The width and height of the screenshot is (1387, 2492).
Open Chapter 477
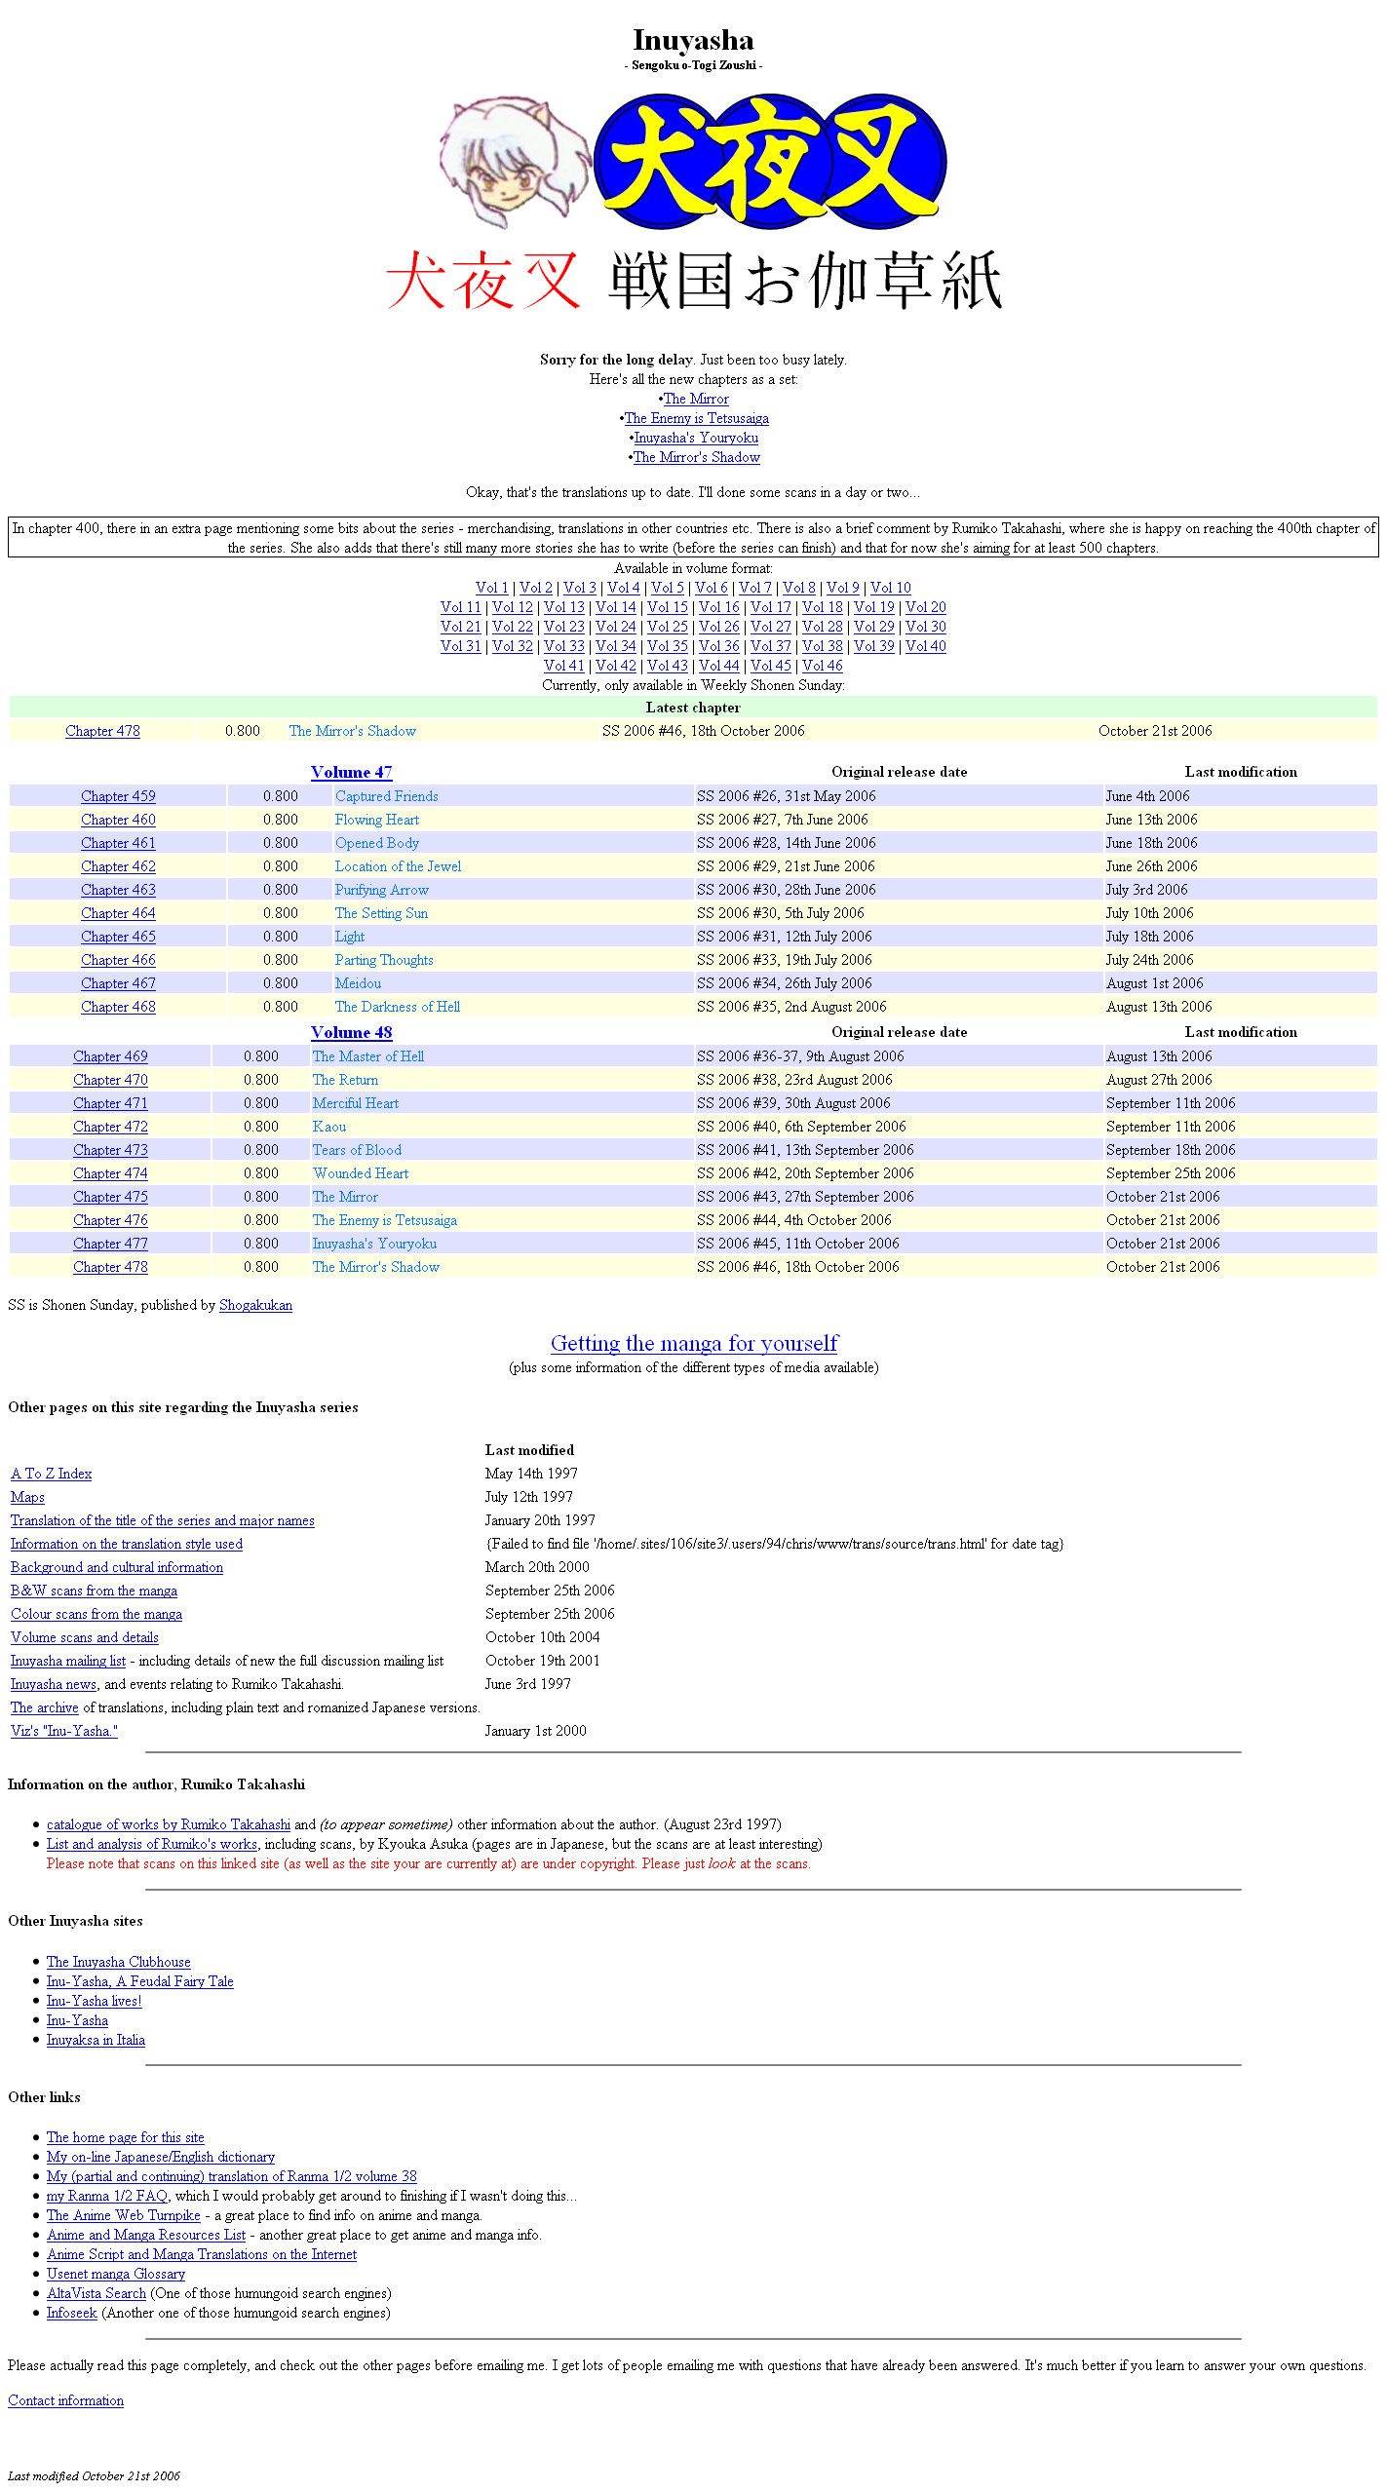110,1244
